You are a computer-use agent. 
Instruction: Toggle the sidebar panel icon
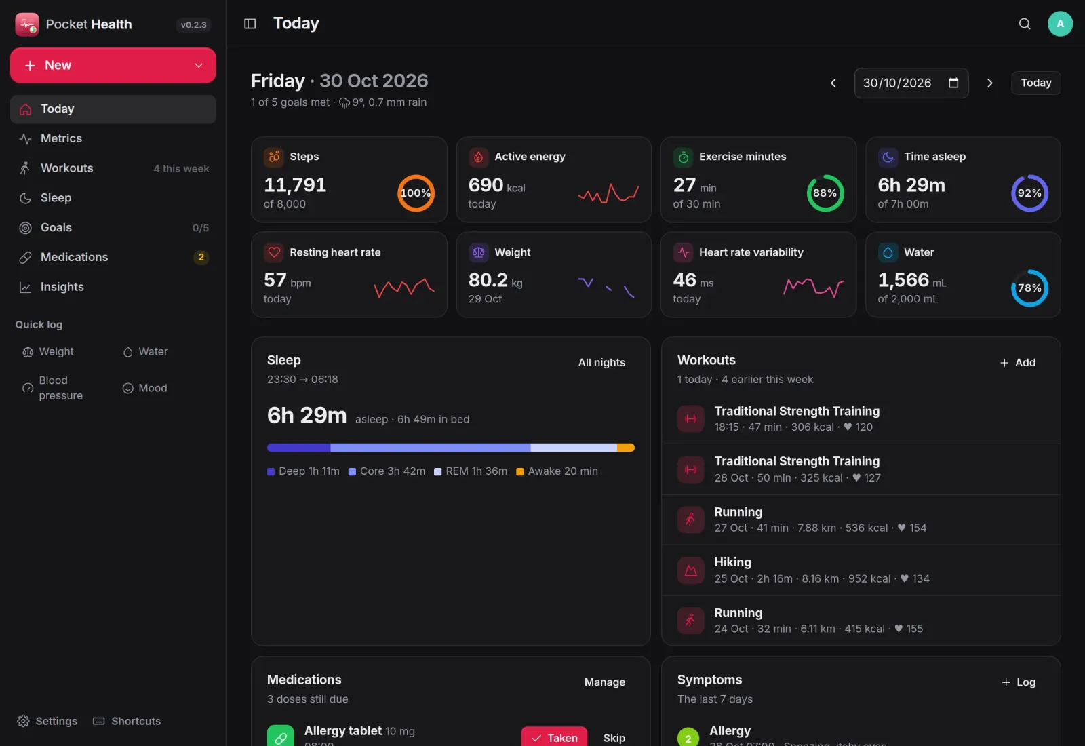250,24
